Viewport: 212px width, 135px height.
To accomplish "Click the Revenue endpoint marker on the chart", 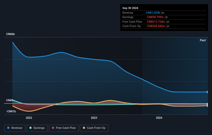I will [208, 92].
